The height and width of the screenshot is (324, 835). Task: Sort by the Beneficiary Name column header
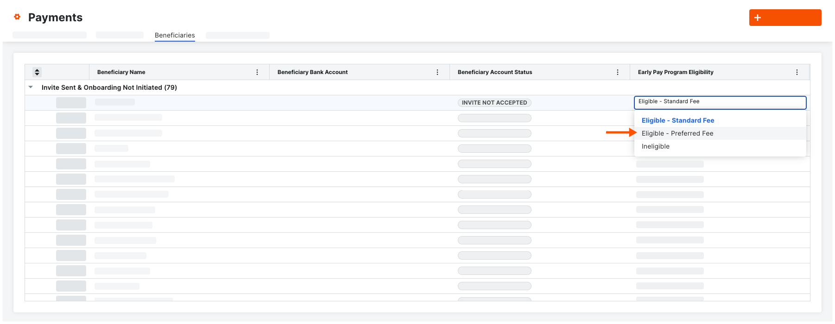[121, 72]
